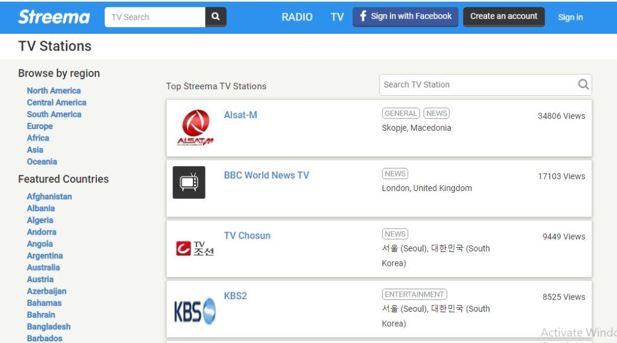Click the 8525 Views count

click(564, 297)
